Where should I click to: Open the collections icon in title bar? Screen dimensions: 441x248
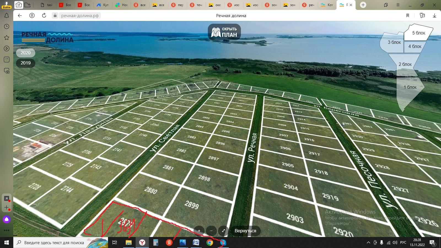click(386, 5)
